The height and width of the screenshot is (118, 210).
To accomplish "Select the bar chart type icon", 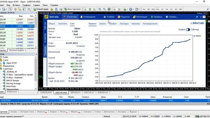I will [x=85, y=9].
